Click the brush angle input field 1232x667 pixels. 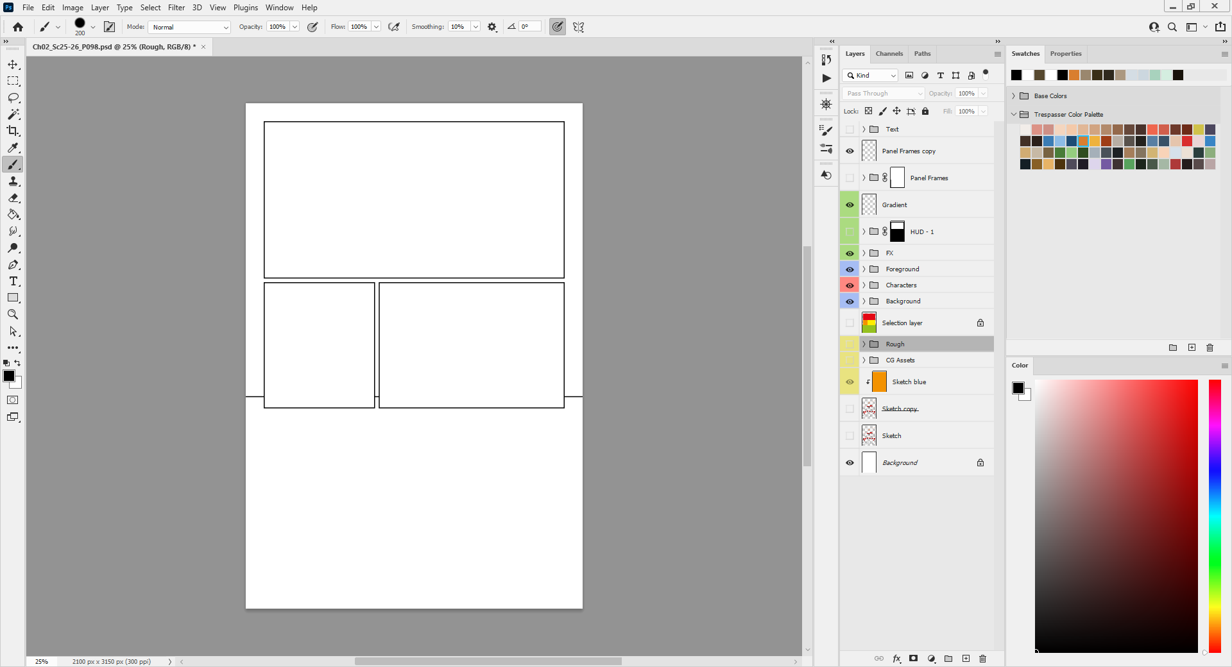[529, 27]
